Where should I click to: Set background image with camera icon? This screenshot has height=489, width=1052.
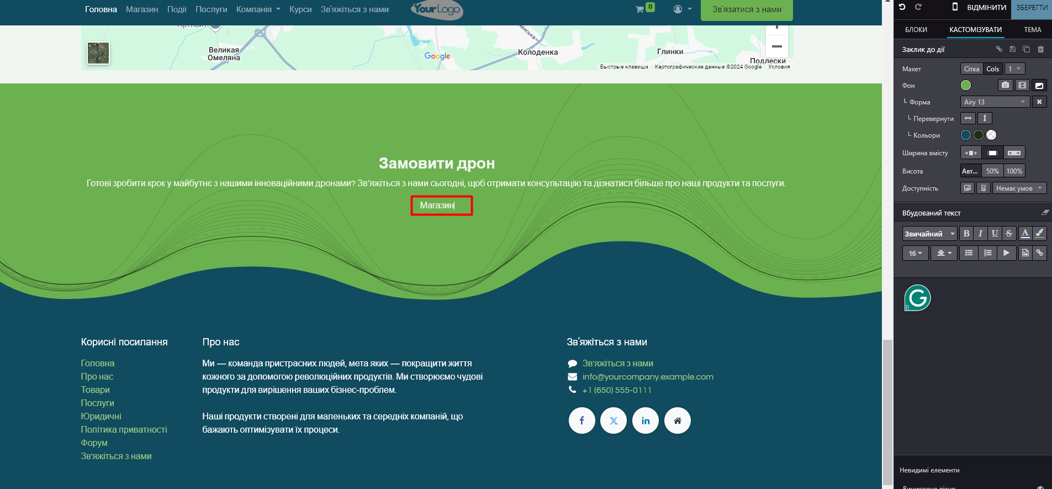coord(1005,85)
